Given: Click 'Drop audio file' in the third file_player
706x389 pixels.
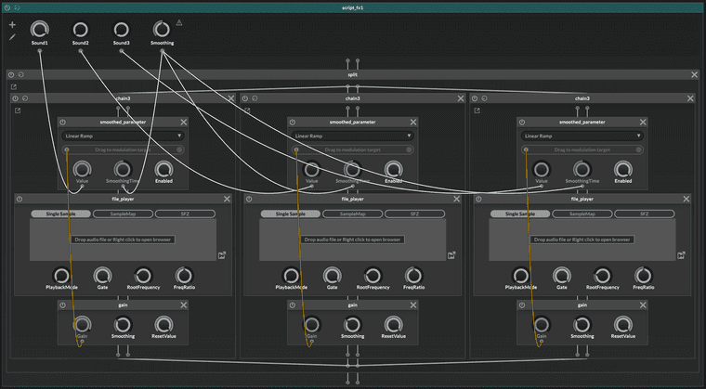Looking at the screenshot, I should point(582,240).
